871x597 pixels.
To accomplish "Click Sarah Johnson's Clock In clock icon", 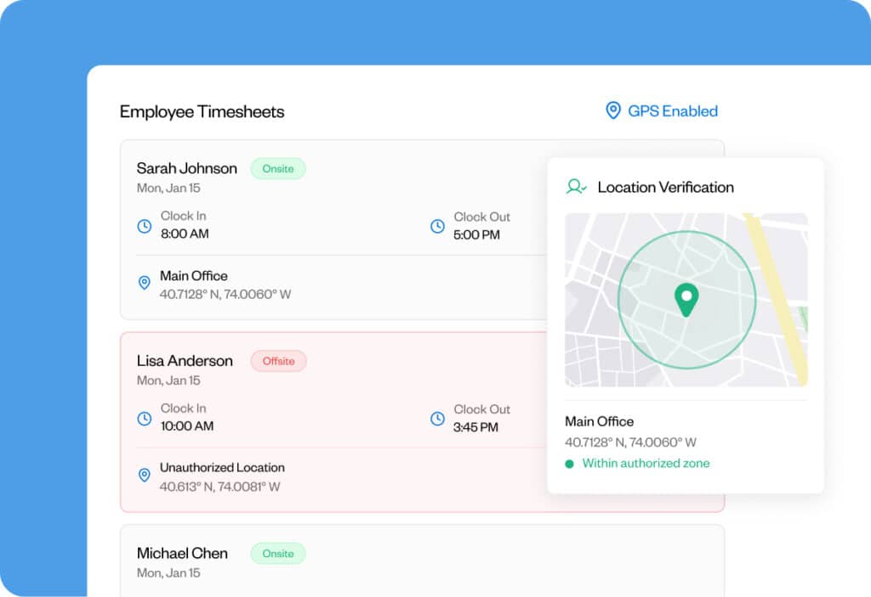I will (x=145, y=226).
